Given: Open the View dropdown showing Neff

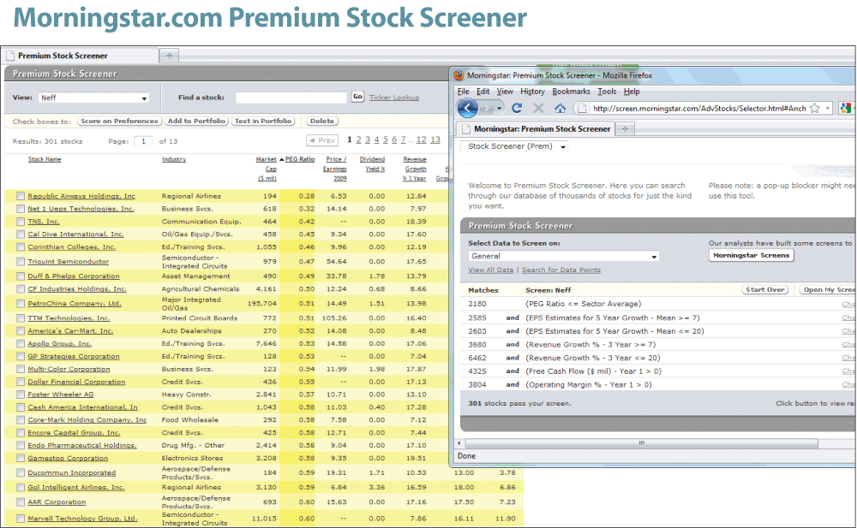Looking at the screenshot, I should [93, 98].
